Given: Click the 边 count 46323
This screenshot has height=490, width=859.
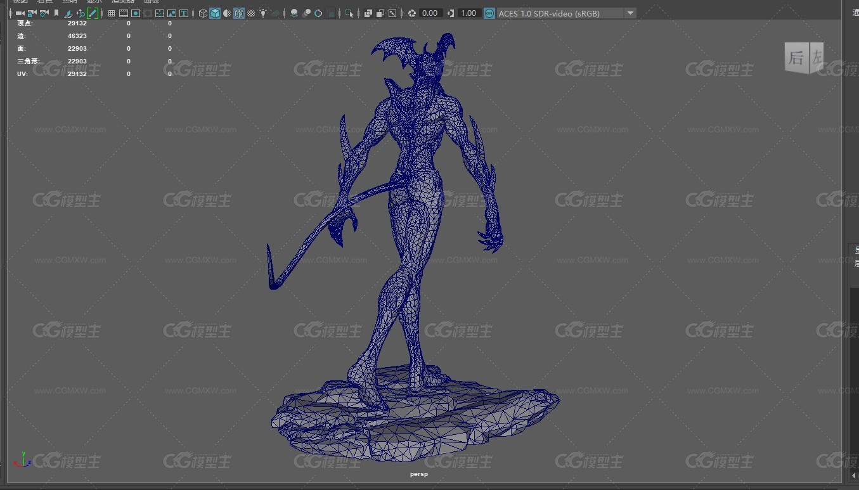Looking at the screenshot, I should coord(77,36).
